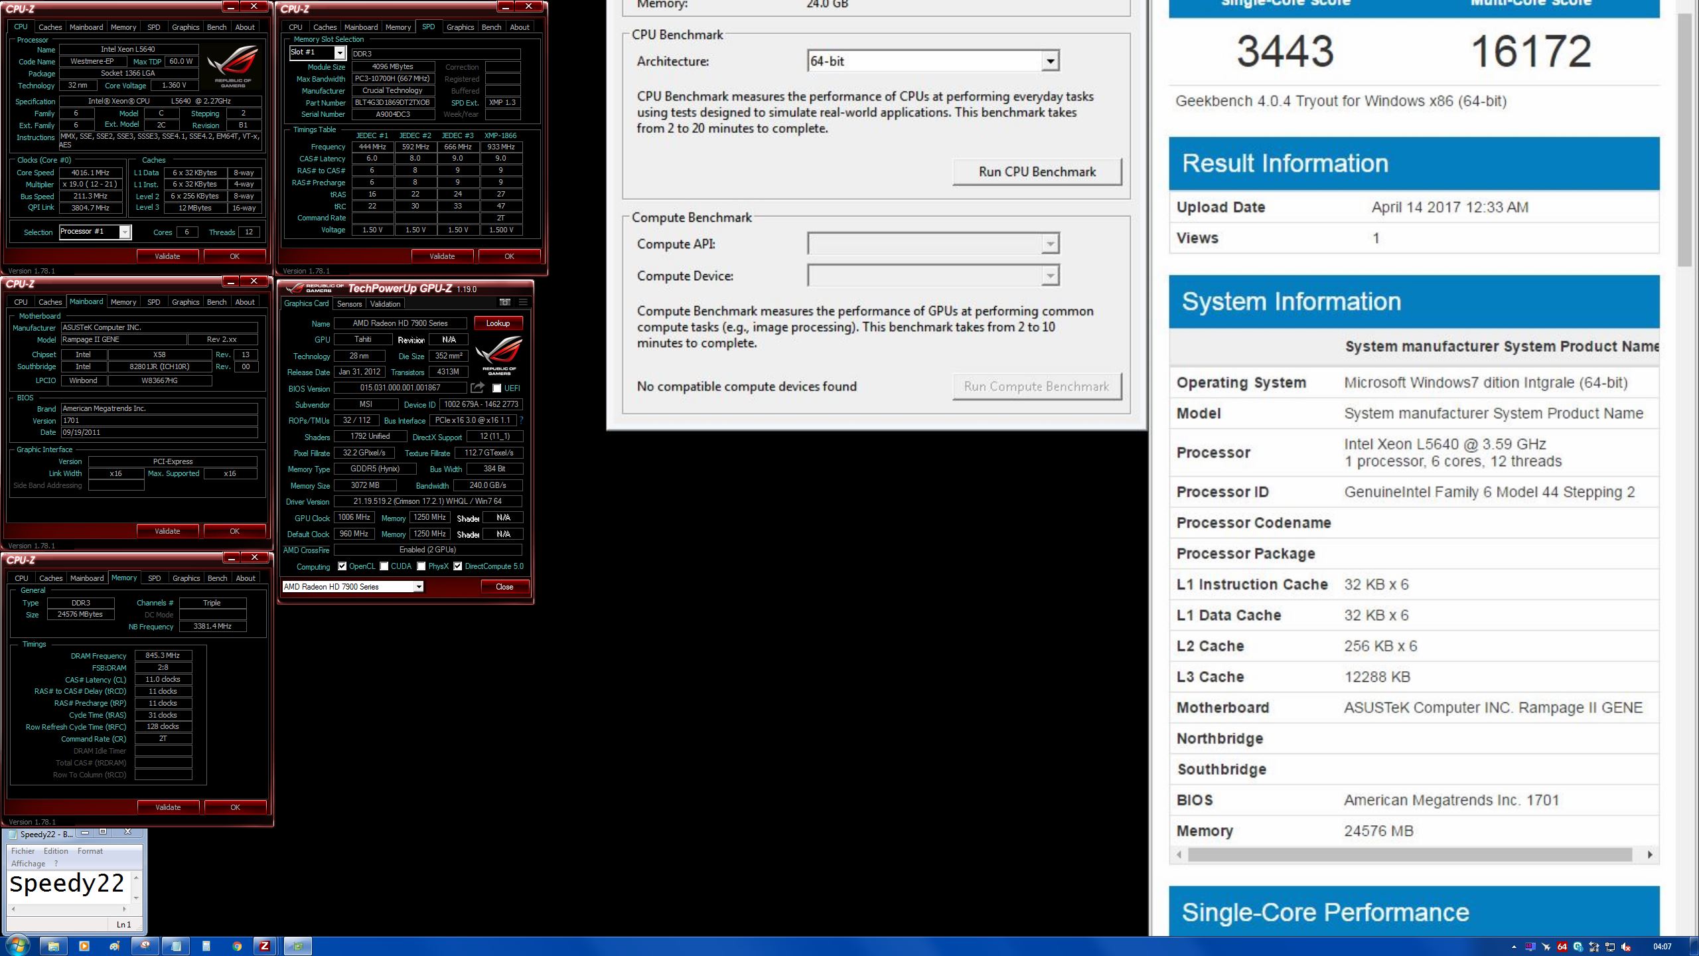Click Run CPU Benchmark button

(1037, 172)
